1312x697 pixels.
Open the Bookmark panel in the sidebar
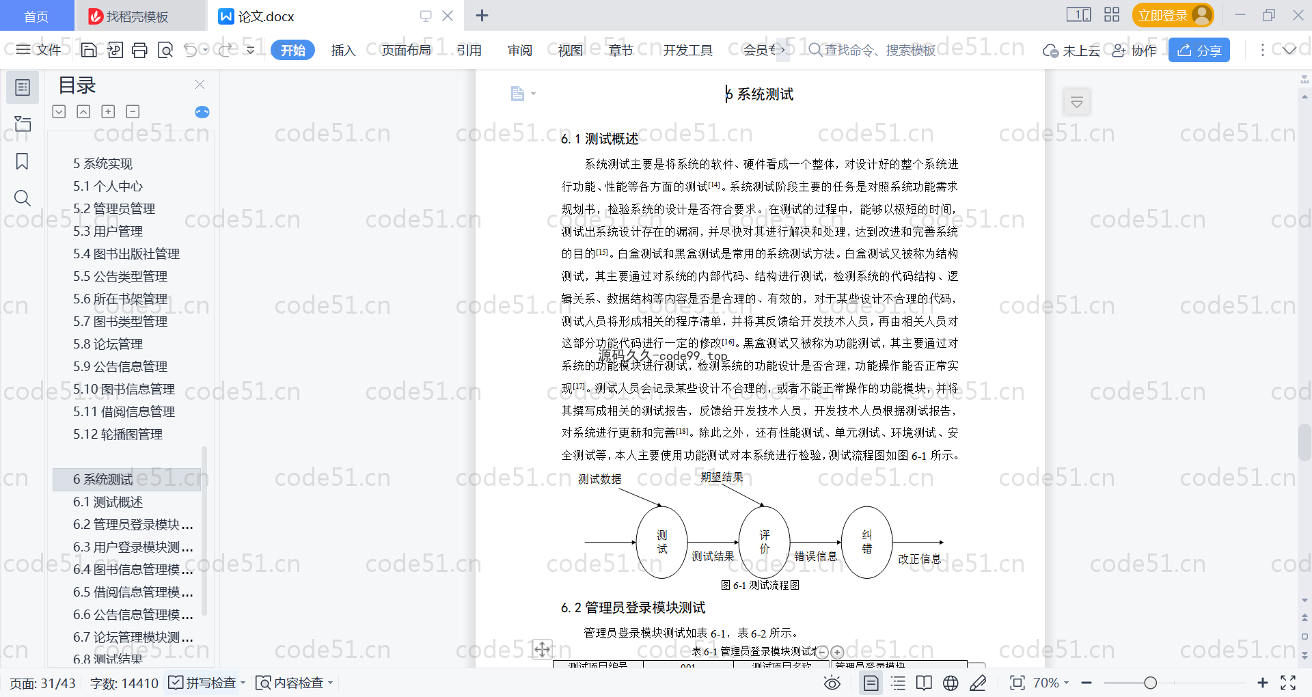(23, 161)
